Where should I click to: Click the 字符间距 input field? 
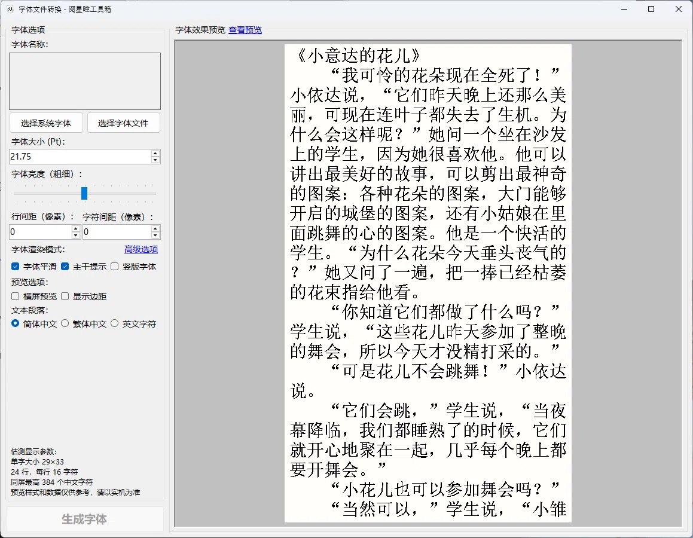pos(117,232)
